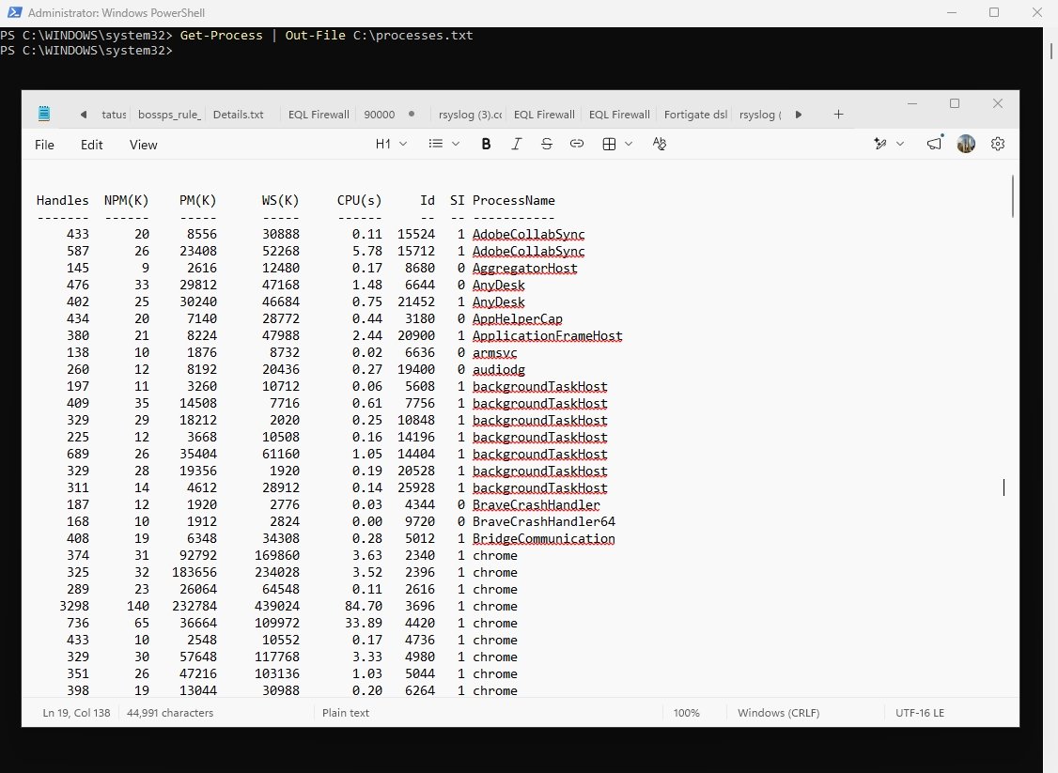The width and height of the screenshot is (1058, 773).
Task: Click the Notepad vertical scrollbar thumb
Action: coord(1012,196)
